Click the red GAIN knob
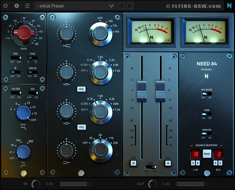This screenshot has height=190, width=235. point(23,33)
